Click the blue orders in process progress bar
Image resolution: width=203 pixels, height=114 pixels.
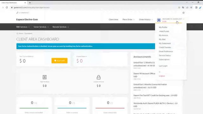(x=72, y=108)
